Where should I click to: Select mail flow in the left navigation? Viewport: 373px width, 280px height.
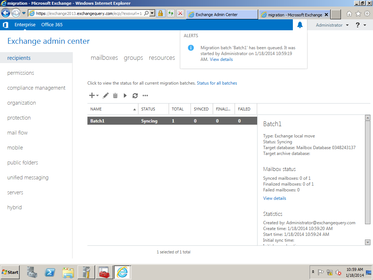[x=17, y=133]
